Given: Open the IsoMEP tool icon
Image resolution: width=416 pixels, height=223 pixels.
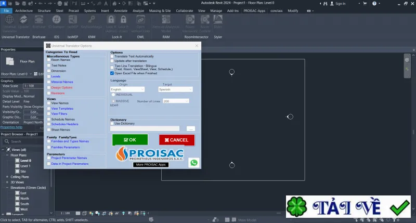Looking at the screenshot, I should pos(73,20).
